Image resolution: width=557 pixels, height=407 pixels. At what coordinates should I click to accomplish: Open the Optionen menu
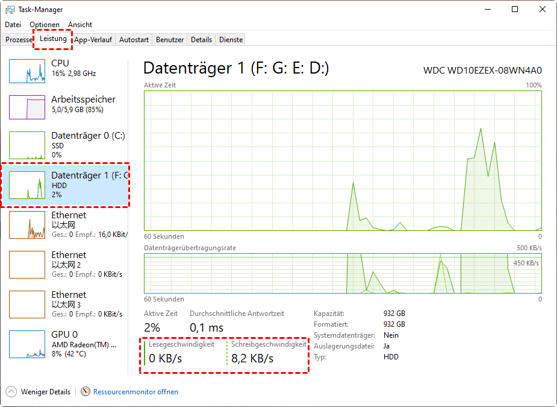click(x=45, y=25)
